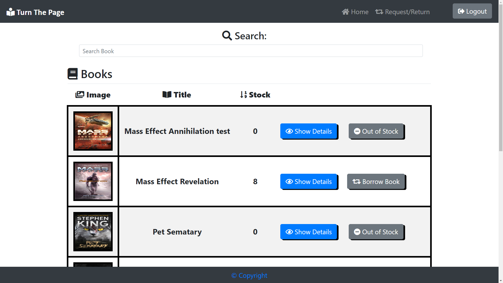Borrow the Mass Effect Revelation book

pos(376,182)
